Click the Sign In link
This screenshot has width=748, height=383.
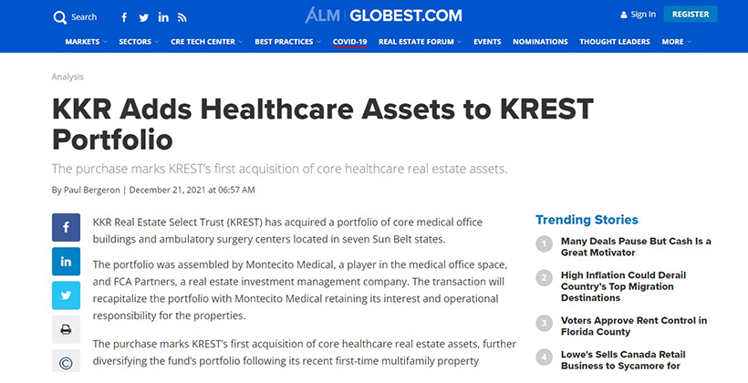[x=638, y=15]
